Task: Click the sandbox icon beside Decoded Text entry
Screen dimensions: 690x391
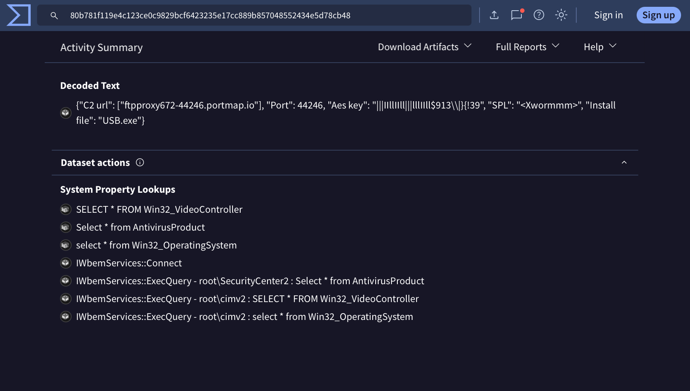Action: (x=66, y=113)
